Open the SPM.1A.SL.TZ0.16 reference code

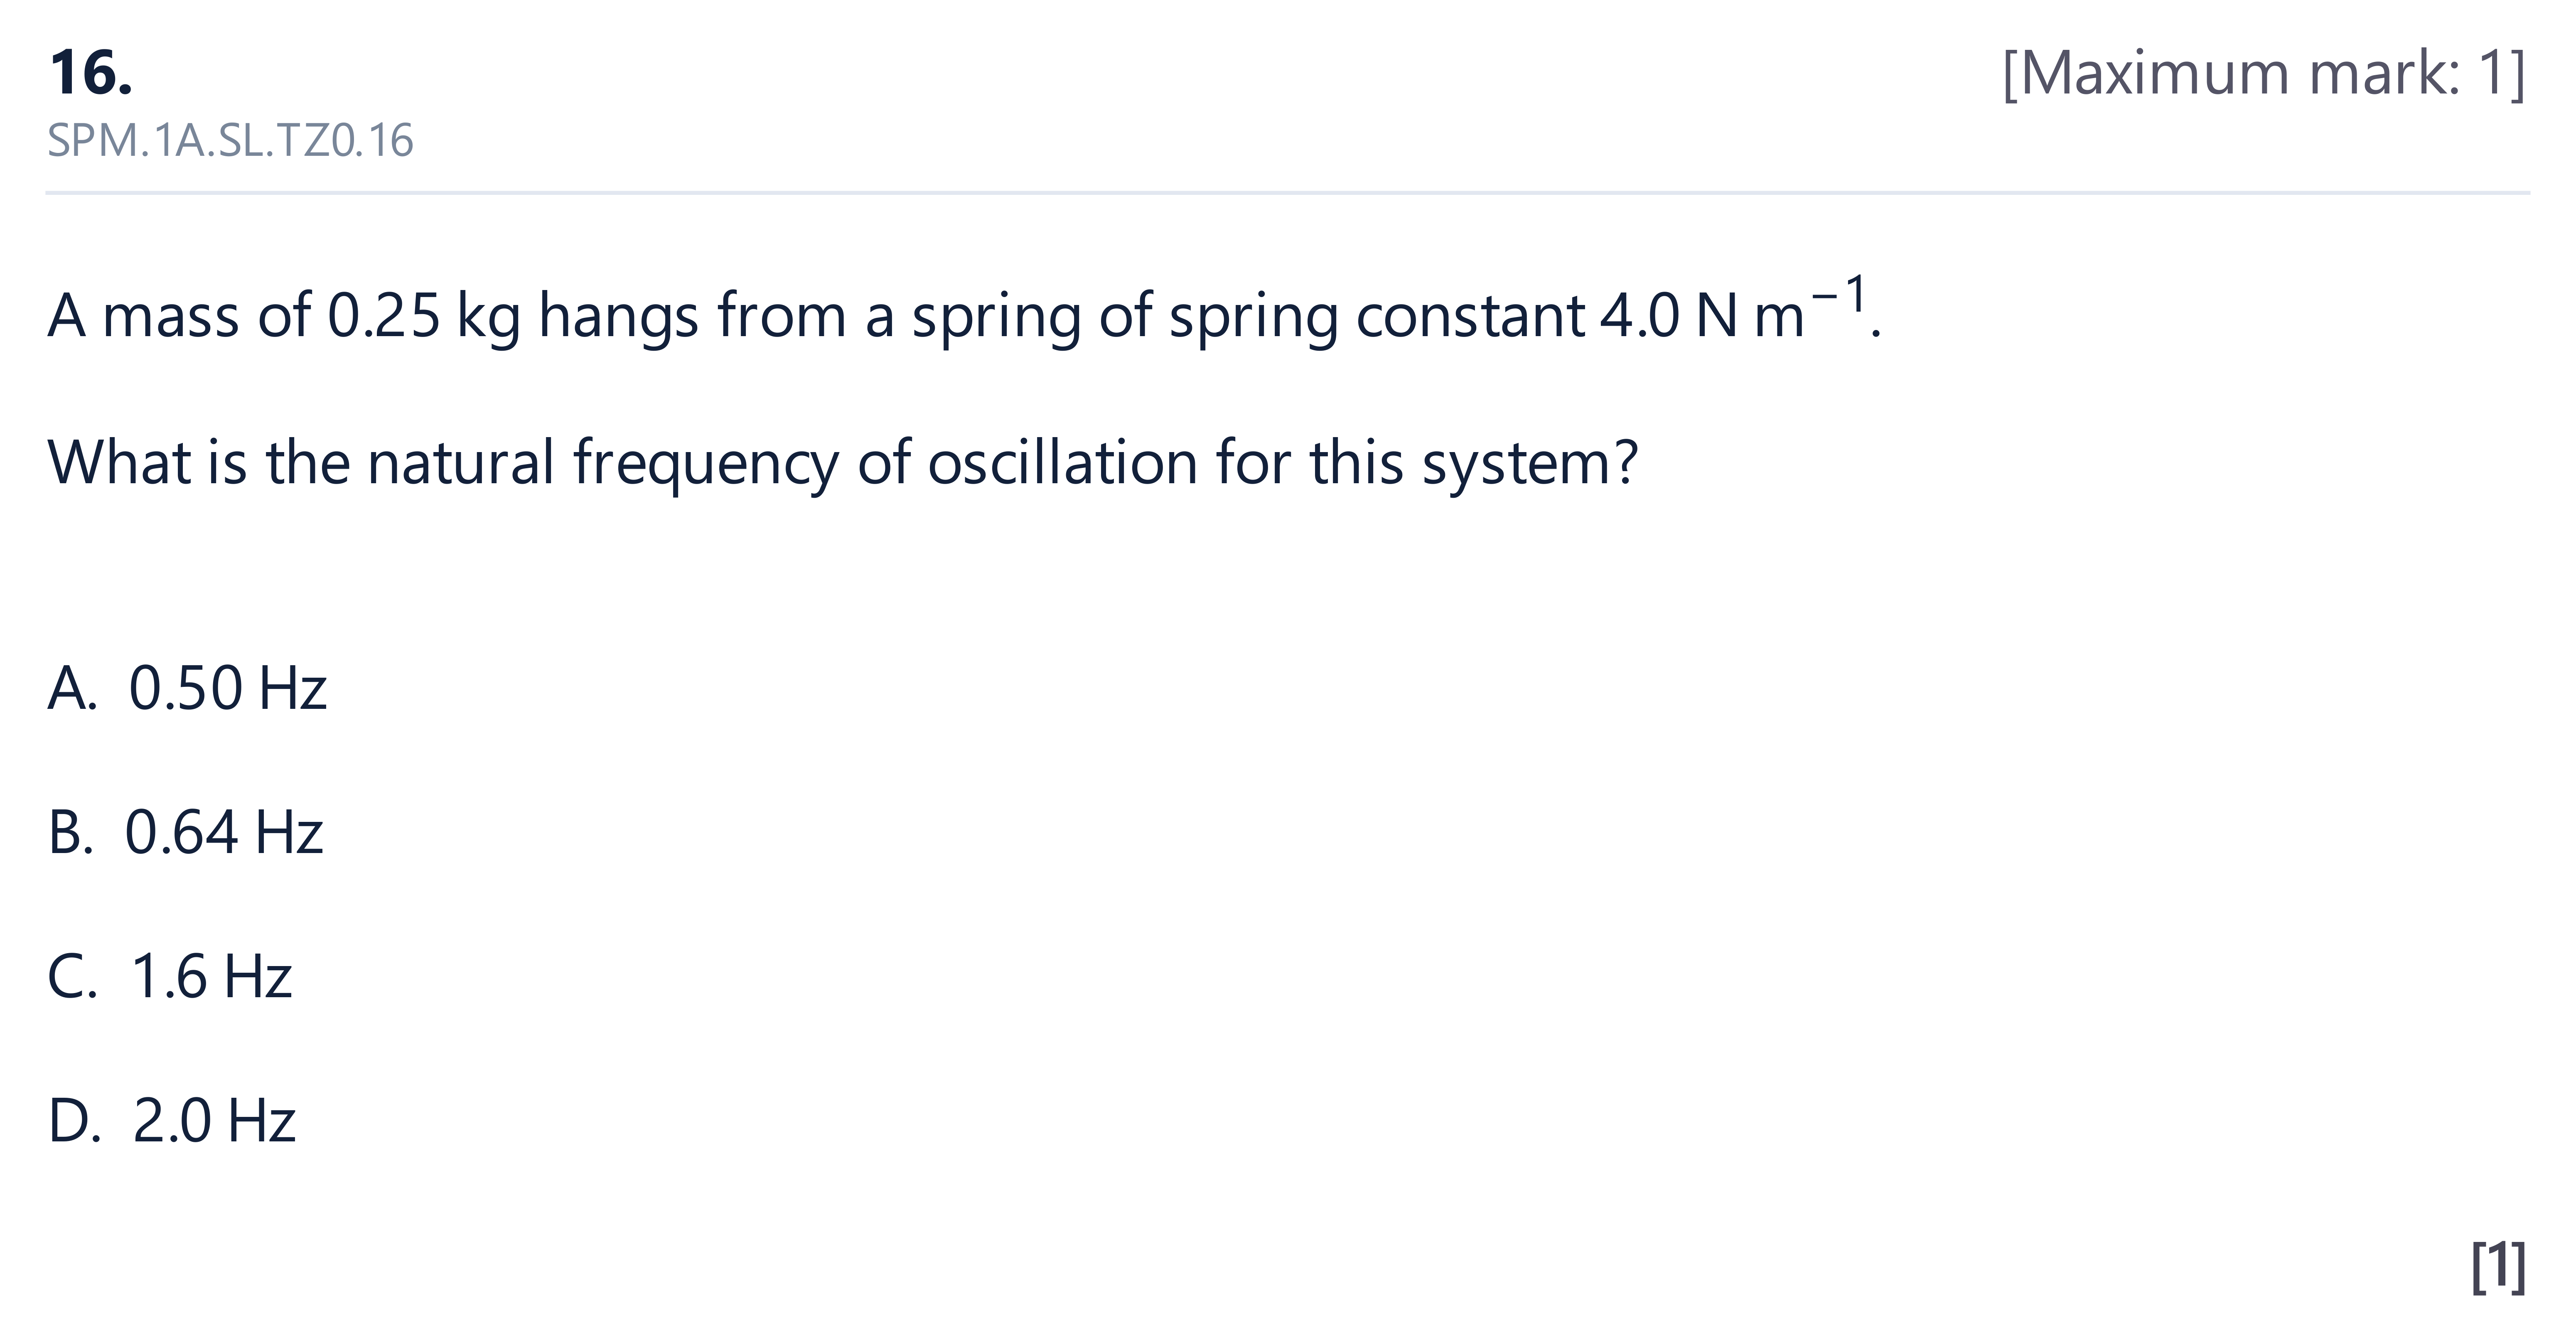[x=230, y=141]
